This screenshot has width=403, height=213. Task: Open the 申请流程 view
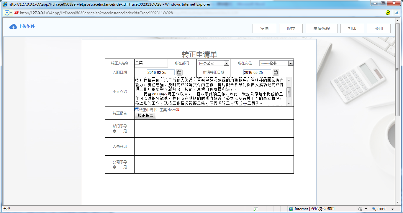click(x=321, y=29)
